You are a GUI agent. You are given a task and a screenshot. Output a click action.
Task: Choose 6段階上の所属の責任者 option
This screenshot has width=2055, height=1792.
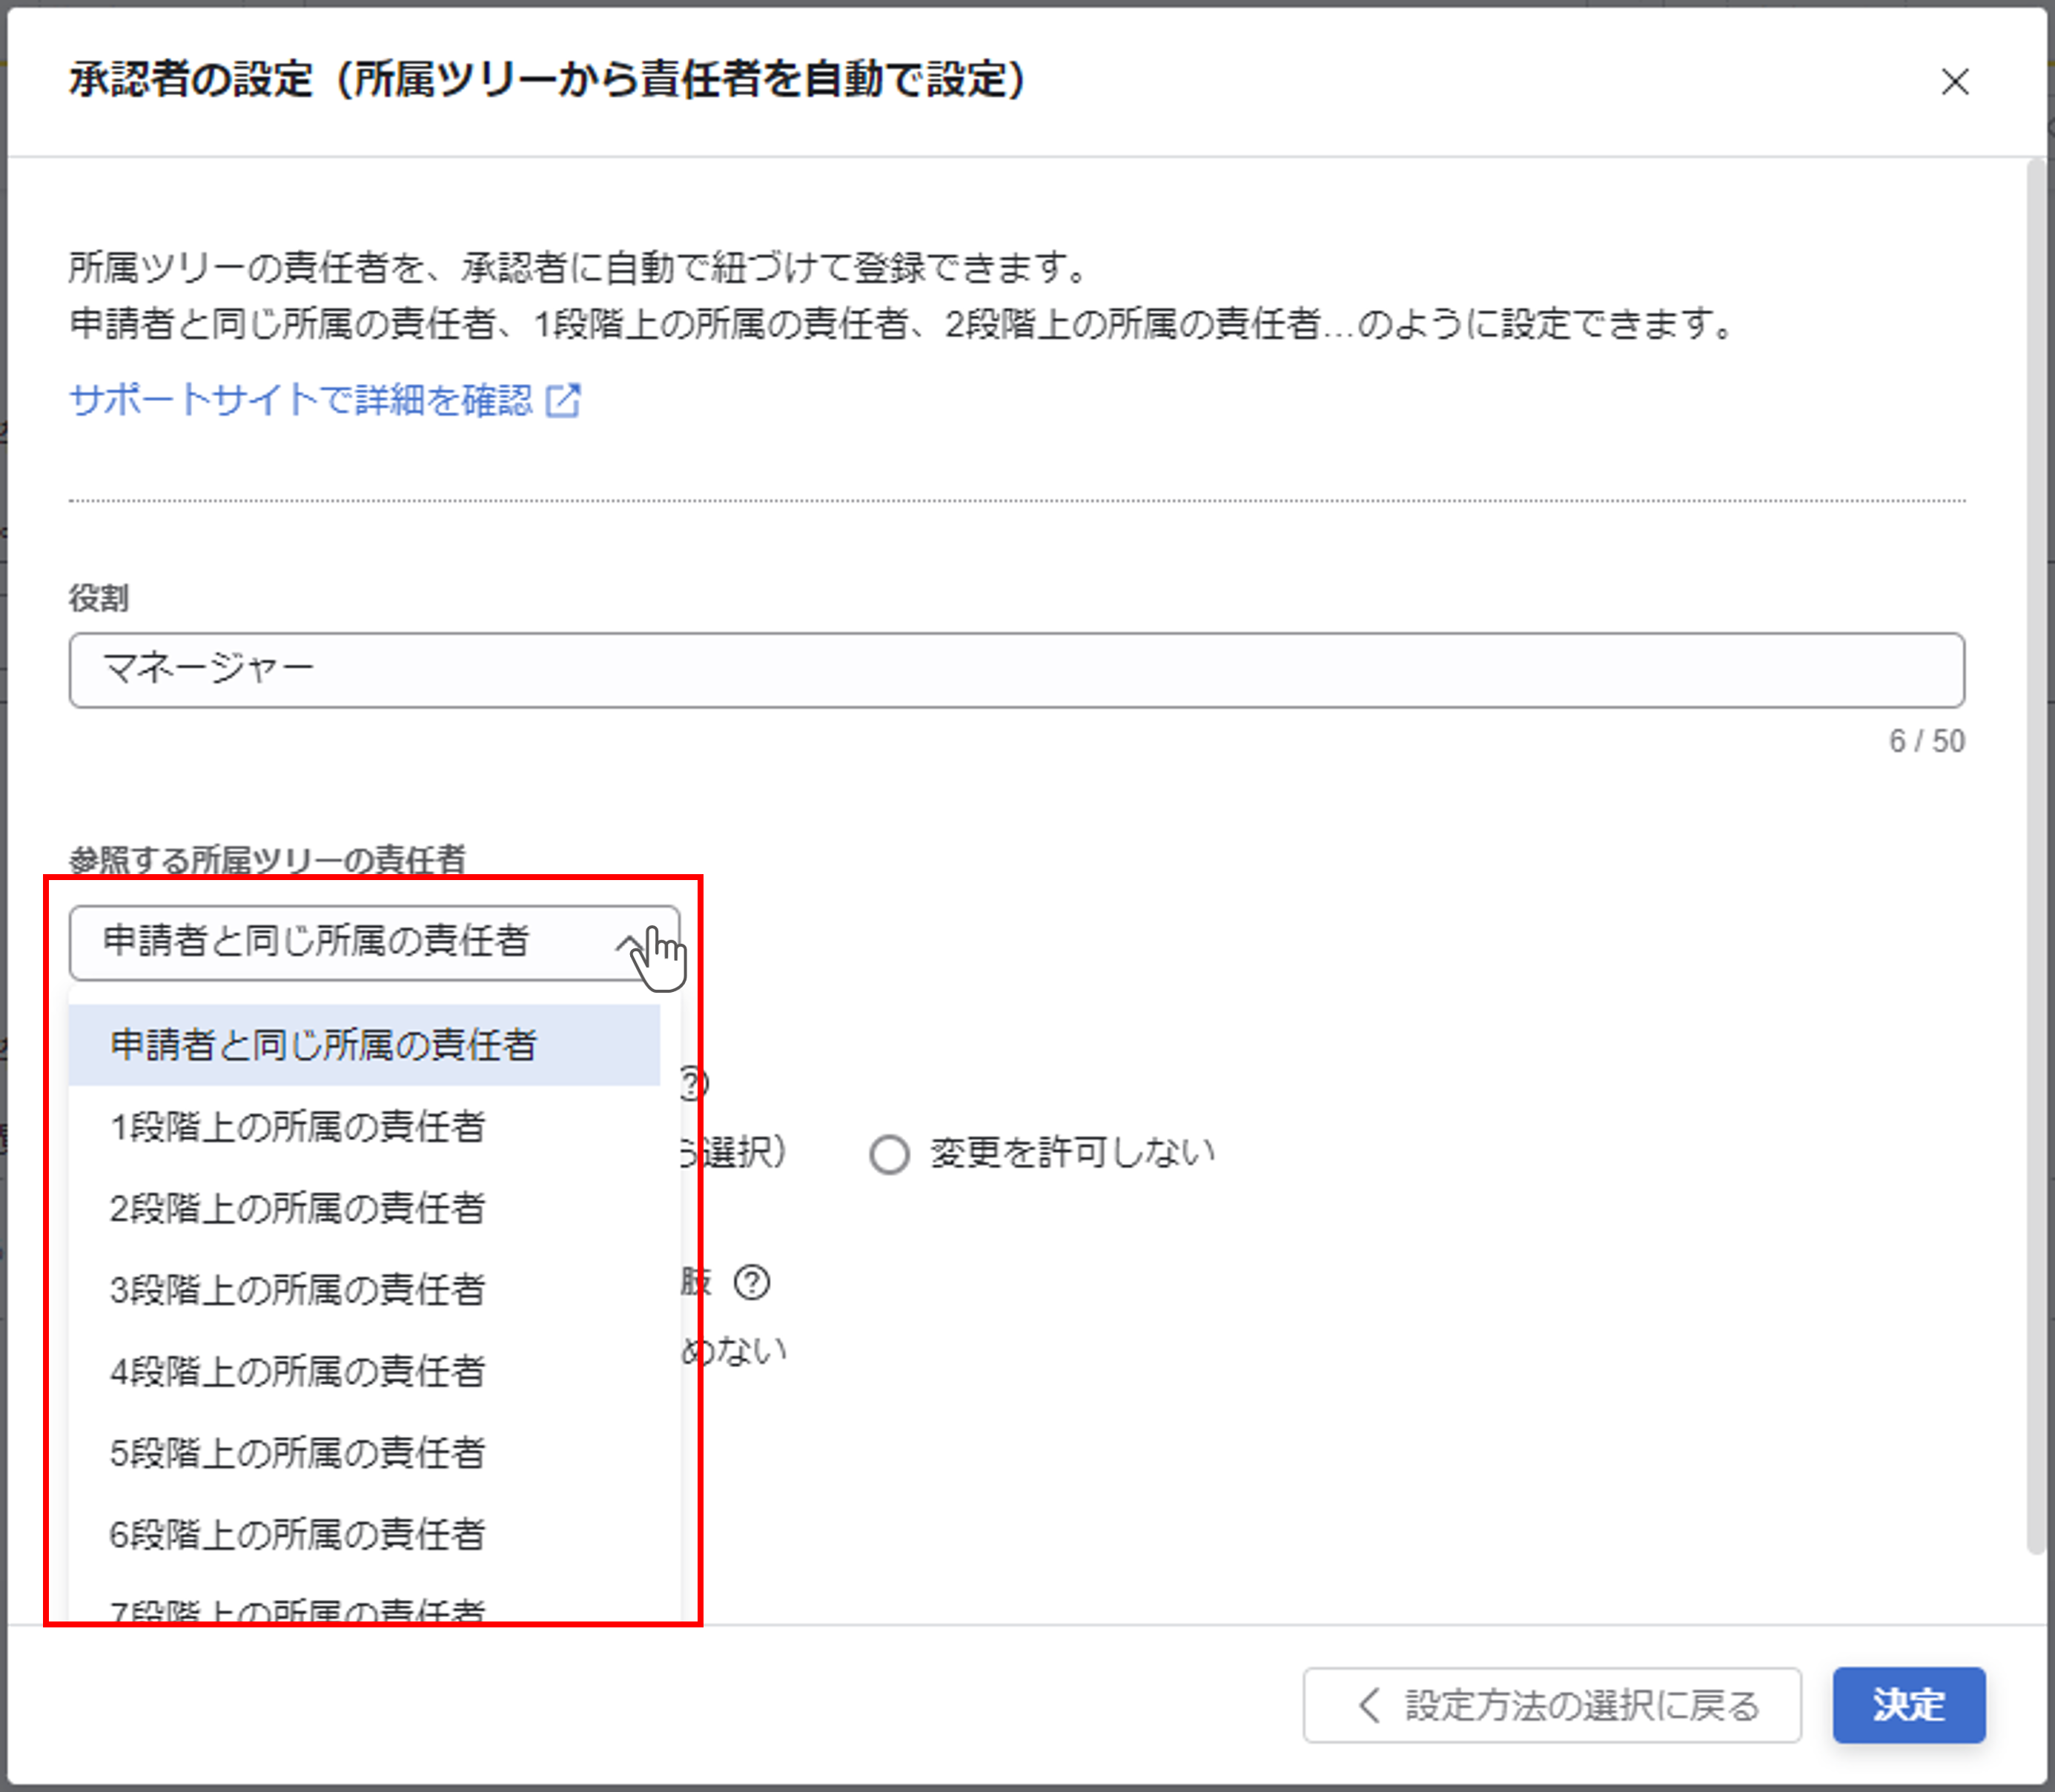coord(364,1534)
